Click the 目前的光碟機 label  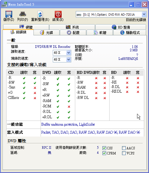(136, 20)
